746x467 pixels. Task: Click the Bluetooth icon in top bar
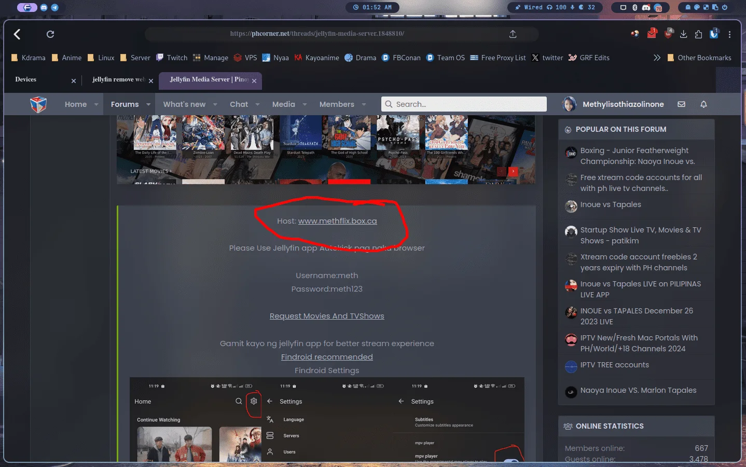(x=635, y=7)
